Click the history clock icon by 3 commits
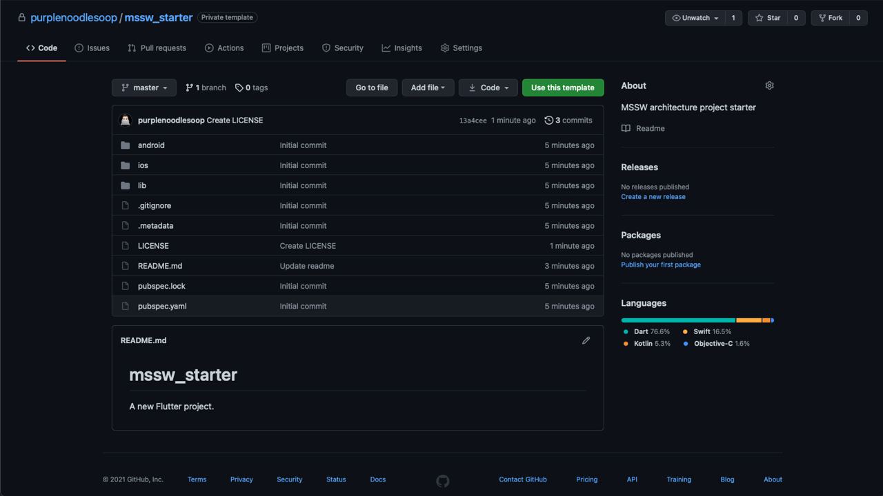883x496 pixels. point(548,120)
